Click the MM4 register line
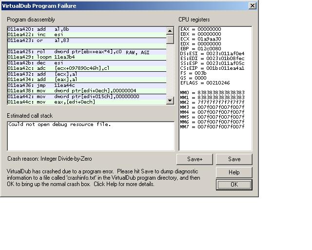 (x=212, y=112)
